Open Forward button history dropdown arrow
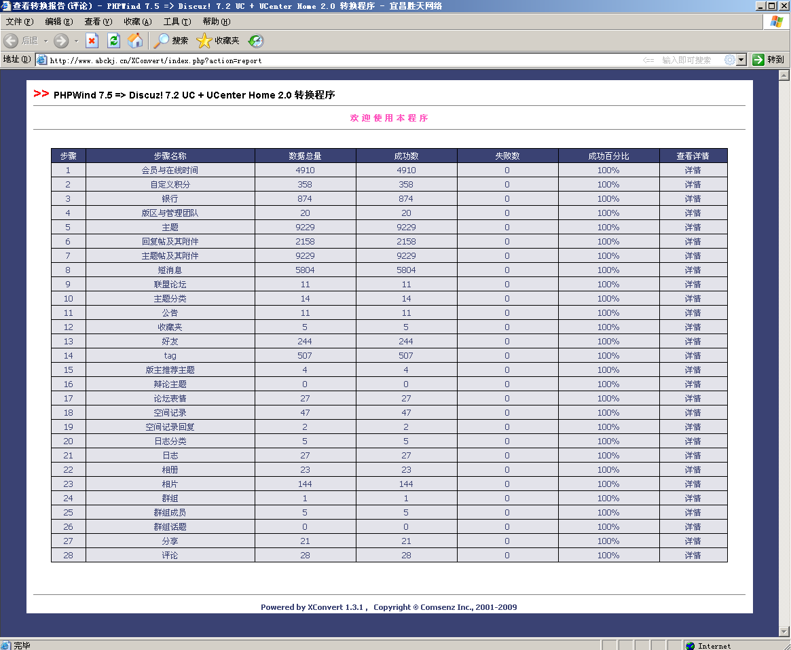791x650 pixels. [x=76, y=41]
